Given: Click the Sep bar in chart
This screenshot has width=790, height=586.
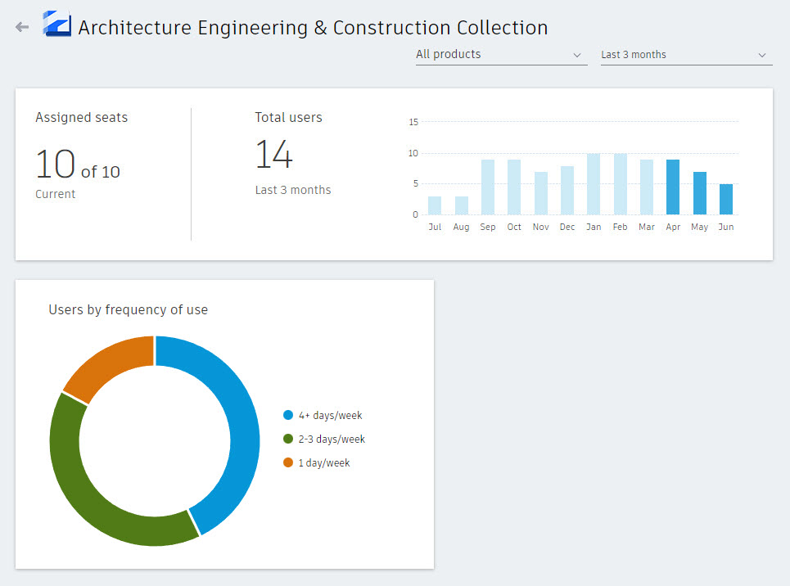Looking at the screenshot, I should coord(488,187).
